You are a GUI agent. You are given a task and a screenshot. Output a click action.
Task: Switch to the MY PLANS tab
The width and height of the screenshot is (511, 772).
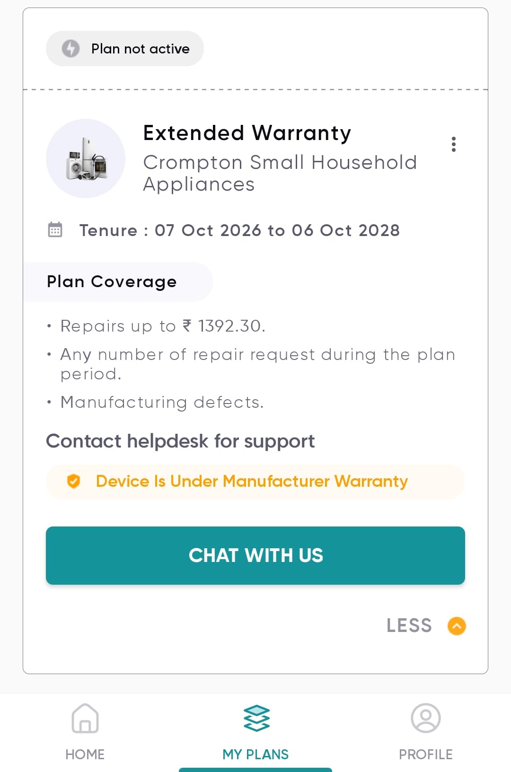point(255,754)
